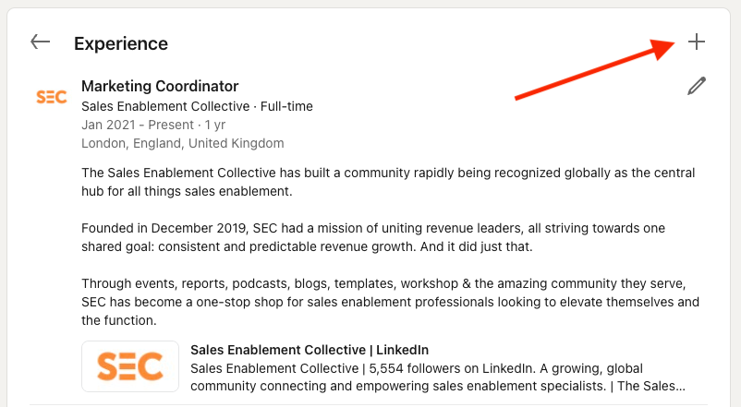Click the Experience section heading
The image size is (741, 407).
121,43
